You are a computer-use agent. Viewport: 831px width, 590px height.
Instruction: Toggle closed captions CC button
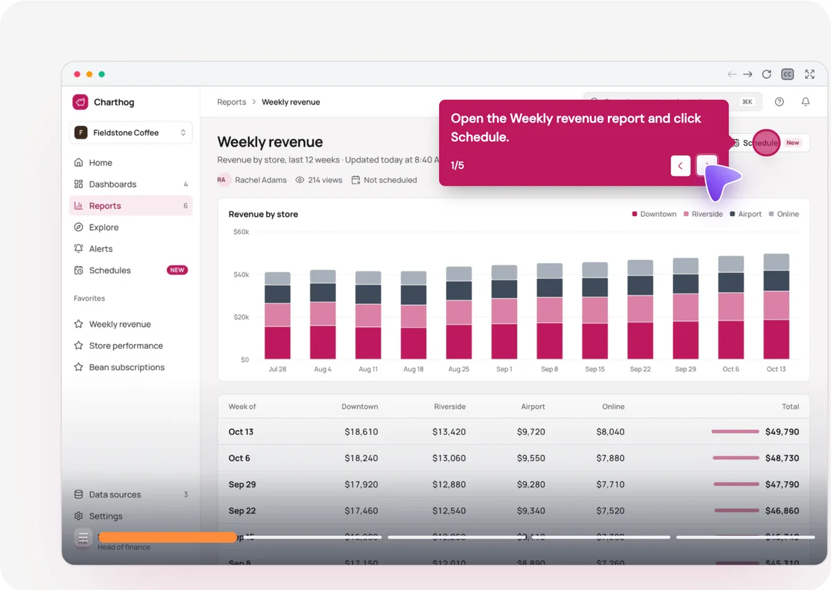pyautogui.click(x=787, y=74)
